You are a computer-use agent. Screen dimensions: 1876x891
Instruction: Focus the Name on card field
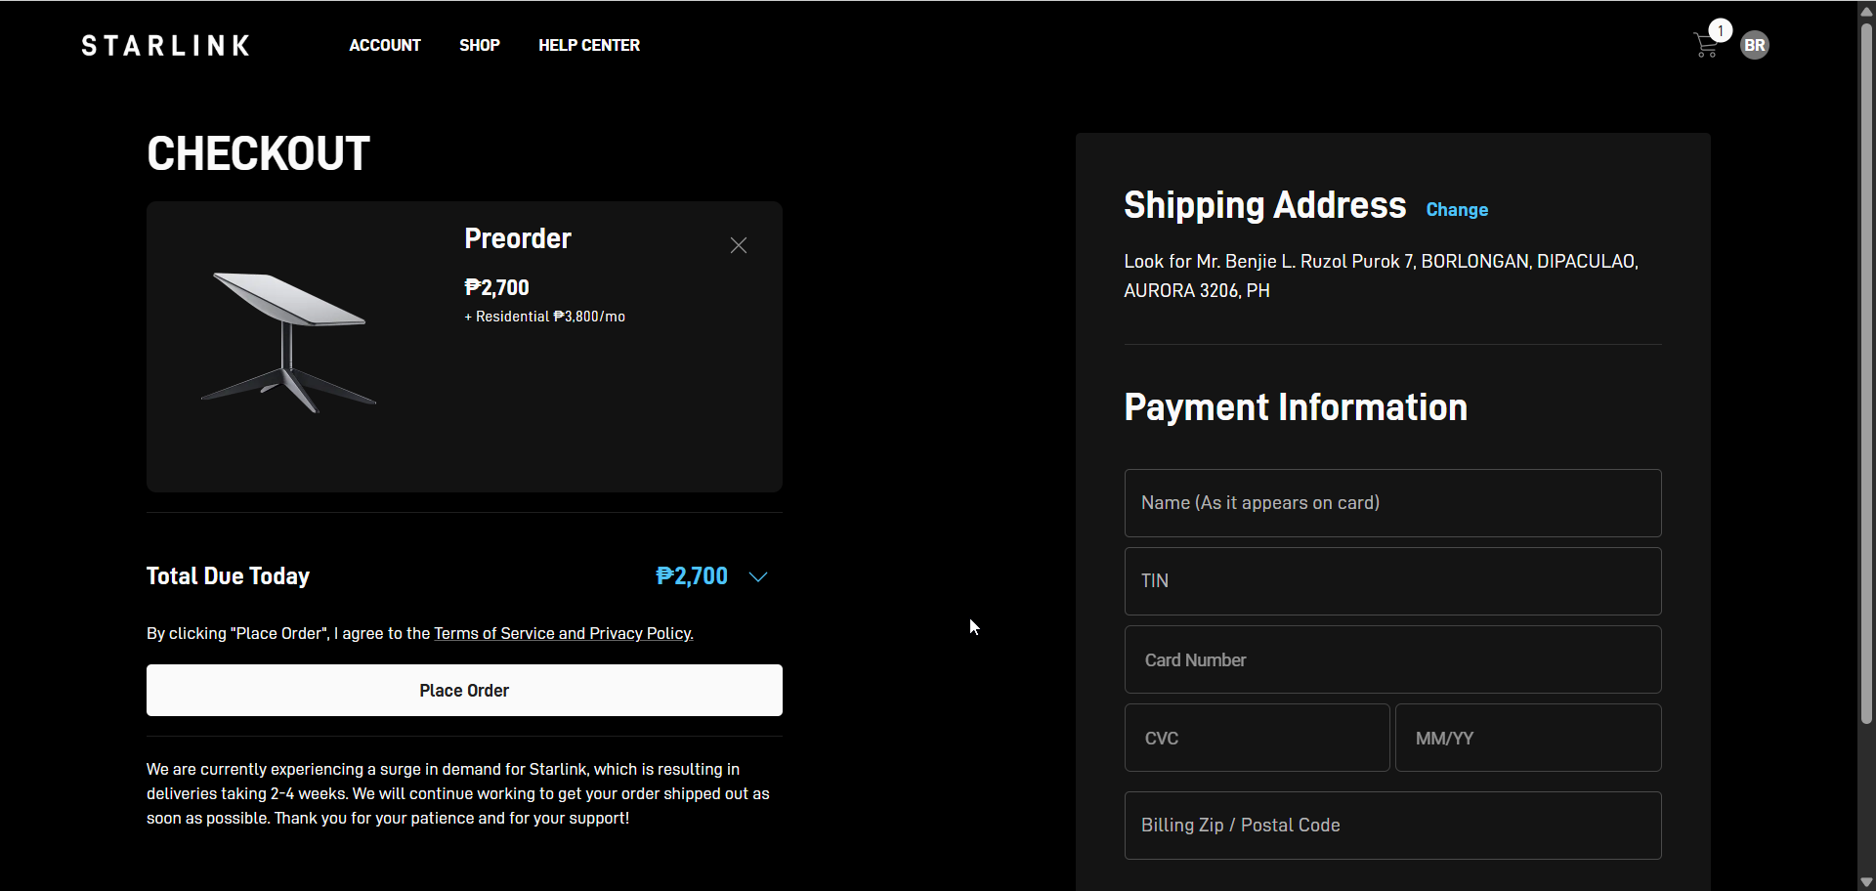[x=1392, y=503]
